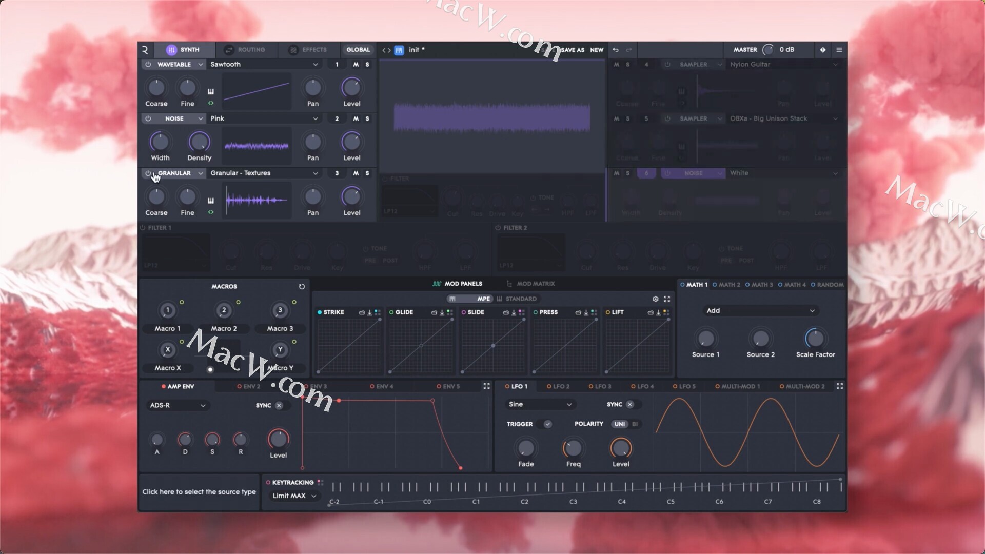Screen dimensions: 985x554
Task: Open the Sawtooth waveform dropdown
Action: tap(265, 65)
